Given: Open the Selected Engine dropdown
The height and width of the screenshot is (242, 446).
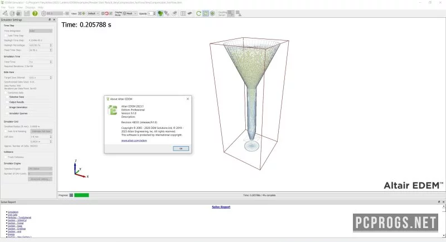Looking at the screenshot, I should (x=40, y=168).
